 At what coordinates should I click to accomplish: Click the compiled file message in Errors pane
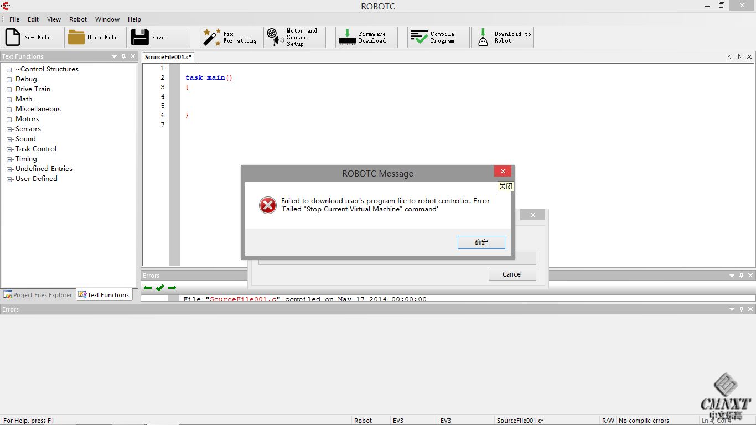point(305,299)
